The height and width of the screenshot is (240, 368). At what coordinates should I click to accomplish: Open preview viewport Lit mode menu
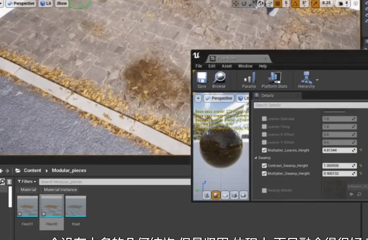pos(243,98)
